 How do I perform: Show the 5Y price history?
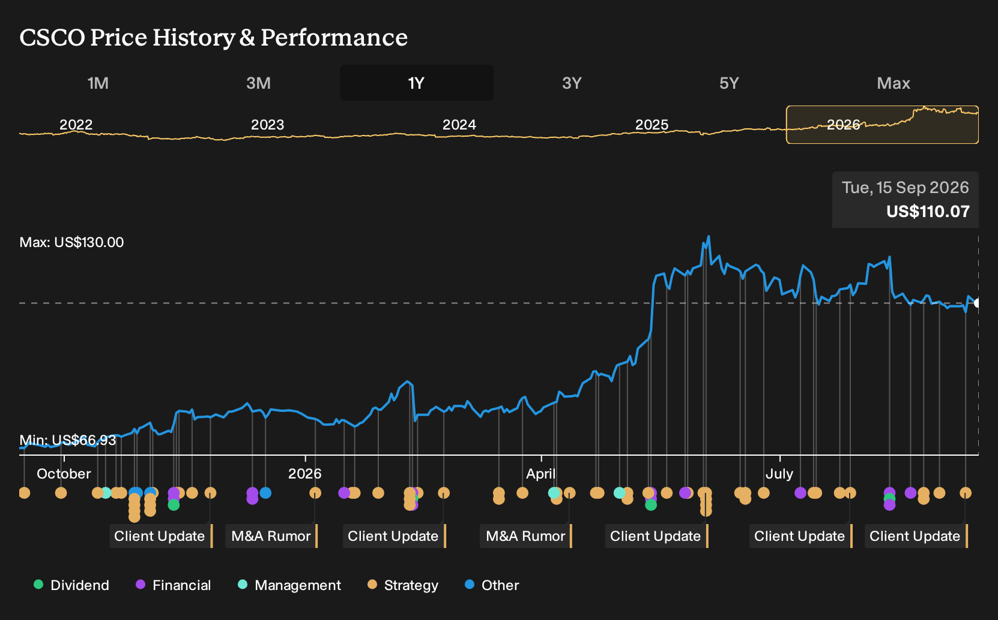pos(729,83)
